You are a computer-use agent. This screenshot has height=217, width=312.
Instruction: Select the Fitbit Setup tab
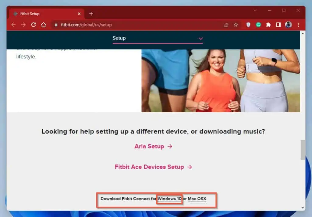tap(47, 14)
